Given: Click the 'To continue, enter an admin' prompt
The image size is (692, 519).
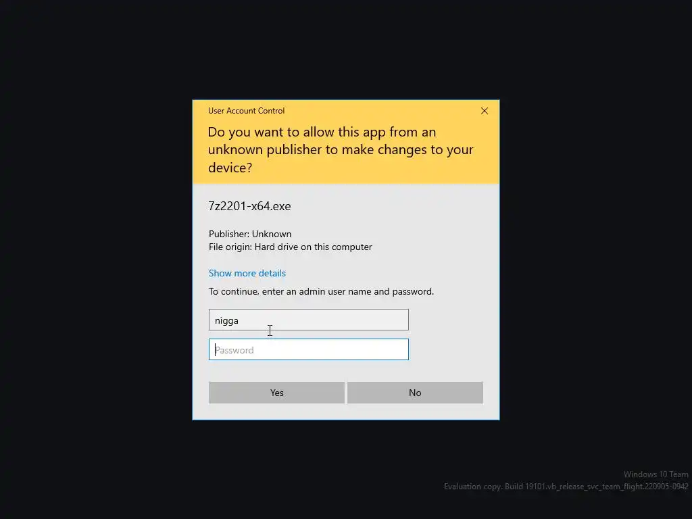Looking at the screenshot, I should pyautogui.click(x=321, y=291).
